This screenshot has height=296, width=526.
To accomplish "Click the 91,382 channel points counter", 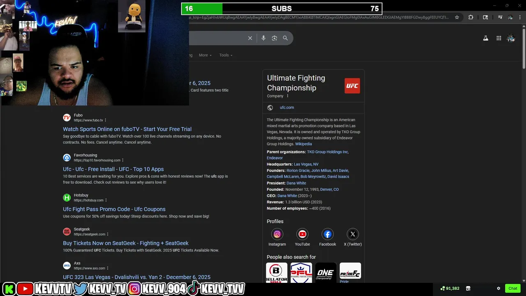I will tap(450, 288).
